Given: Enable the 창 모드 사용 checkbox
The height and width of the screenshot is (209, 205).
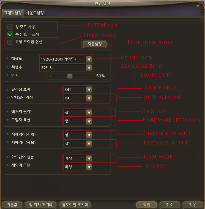Looking at the screenshot, I should [10, 27].
